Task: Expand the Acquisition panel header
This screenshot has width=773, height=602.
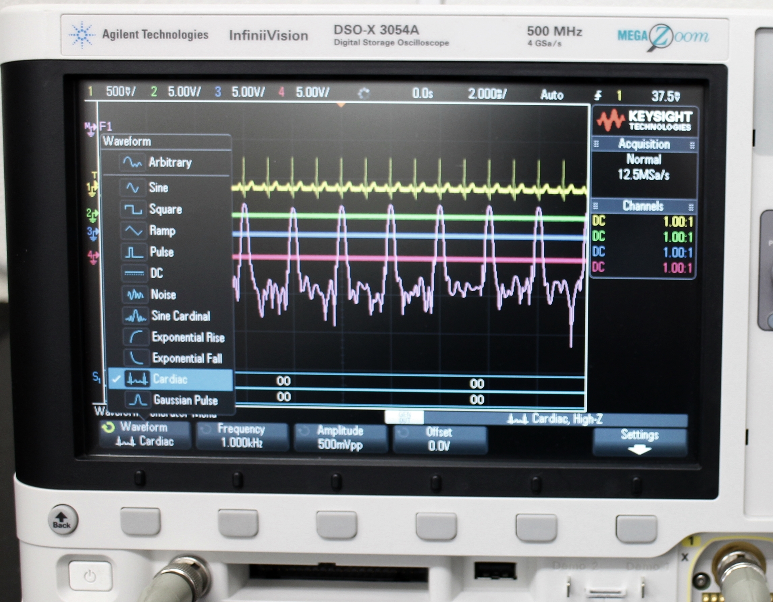Action: 644,145
